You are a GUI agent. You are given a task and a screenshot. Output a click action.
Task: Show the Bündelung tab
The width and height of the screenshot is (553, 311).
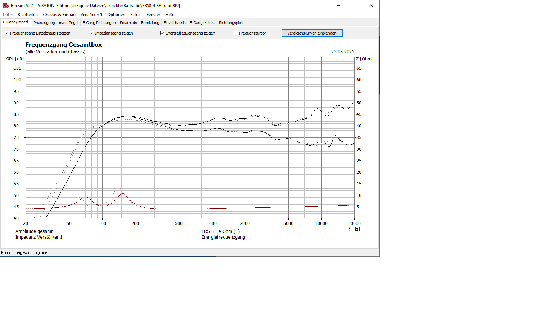click(x=150, y=23)
